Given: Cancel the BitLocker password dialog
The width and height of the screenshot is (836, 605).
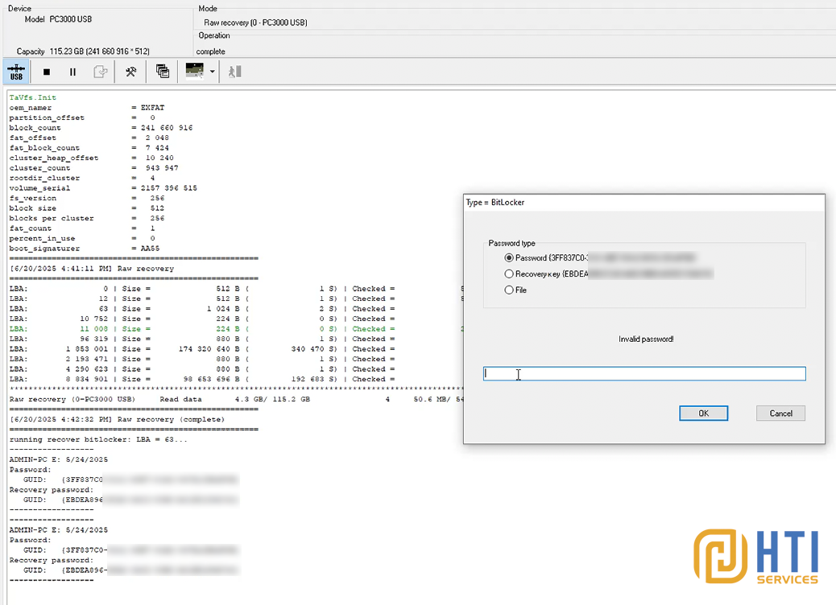Looking at the screenshot, I should (x=780, y=414).
